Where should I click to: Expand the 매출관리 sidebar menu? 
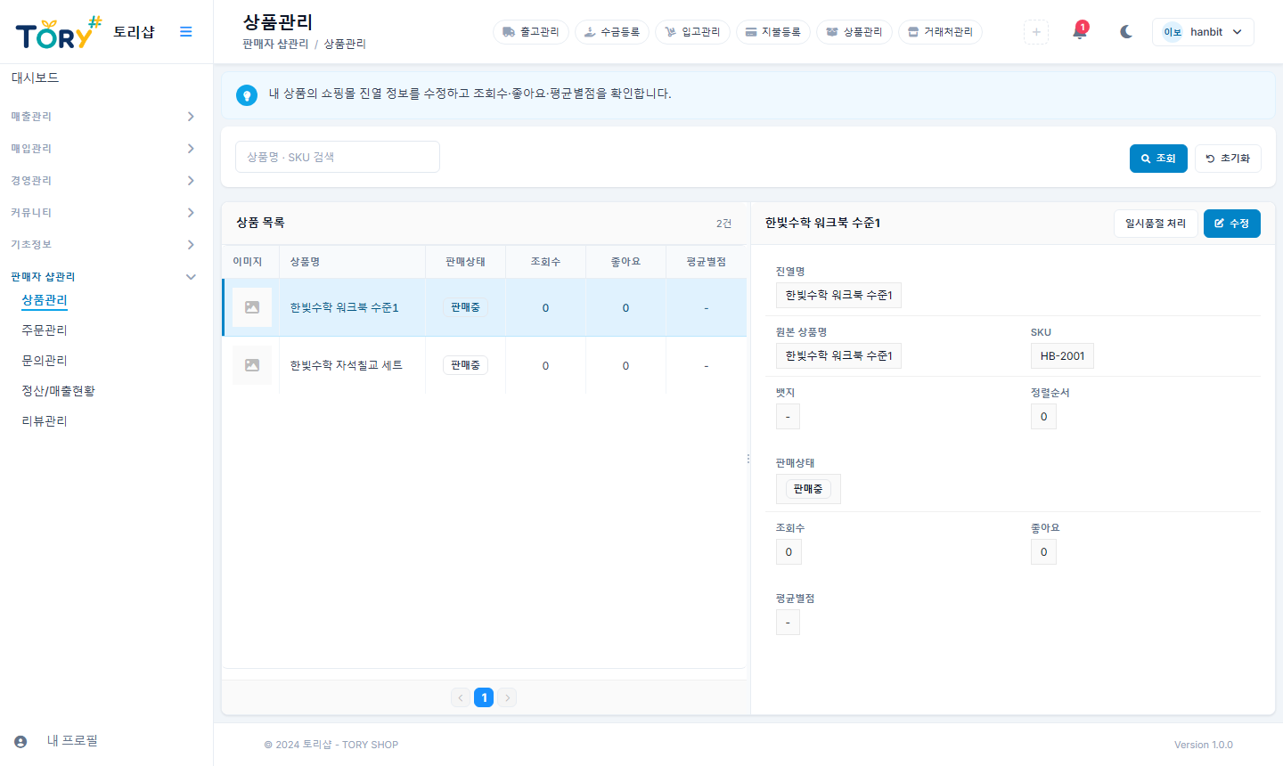click(103, 117)
